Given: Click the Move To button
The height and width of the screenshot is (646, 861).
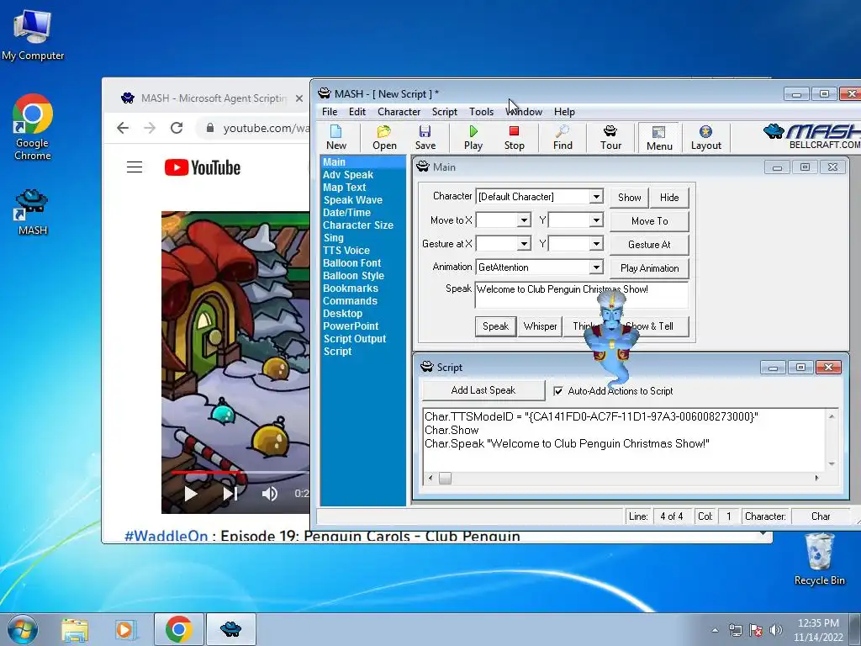Looking at the screenshot, I should [x=649, y=221].
